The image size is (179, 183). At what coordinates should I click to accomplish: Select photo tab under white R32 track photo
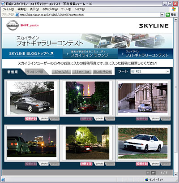tap(155, 164)
